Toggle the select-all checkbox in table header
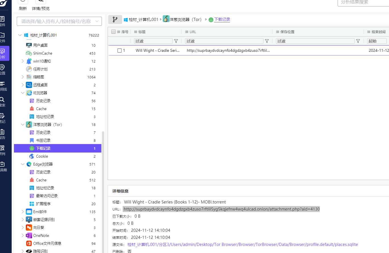Screen dimensions: 389x253 pyautogui.click(x=114, y=32)
